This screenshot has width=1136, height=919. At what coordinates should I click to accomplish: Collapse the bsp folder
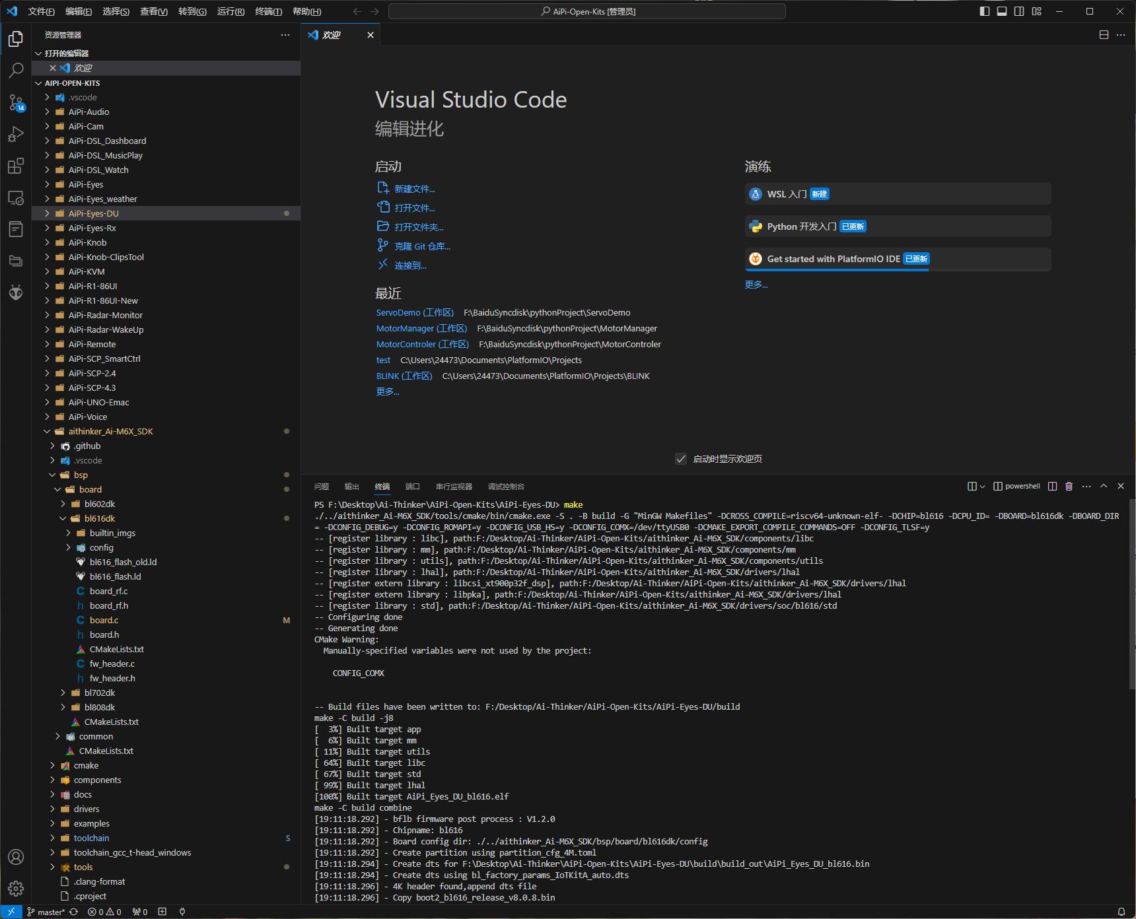coord(52,475)
